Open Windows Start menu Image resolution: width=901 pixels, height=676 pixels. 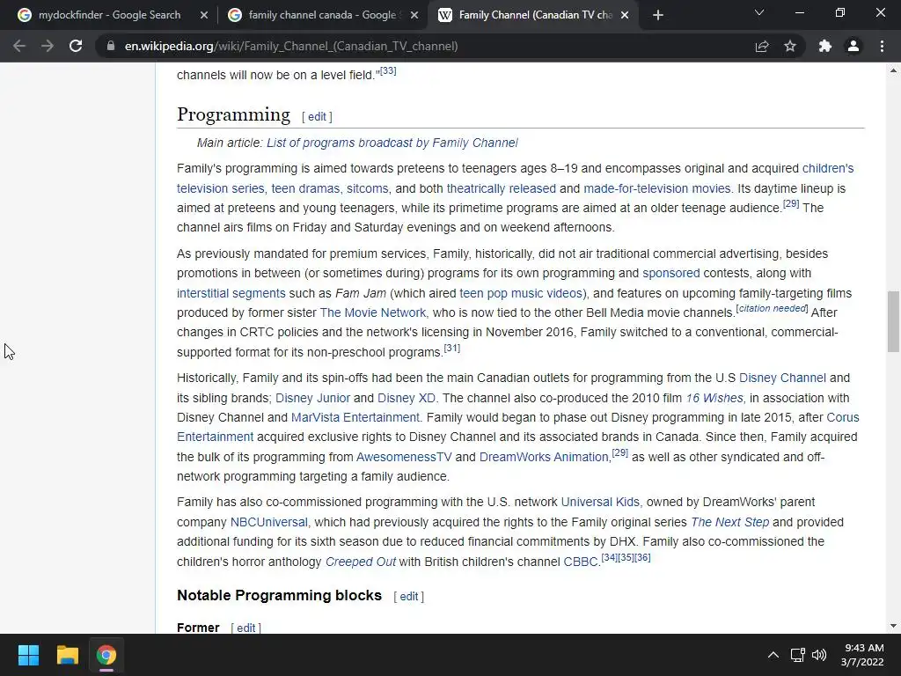[x=28, y=655]
